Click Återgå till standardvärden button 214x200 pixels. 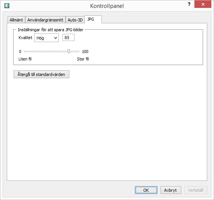tap(41, 74)
